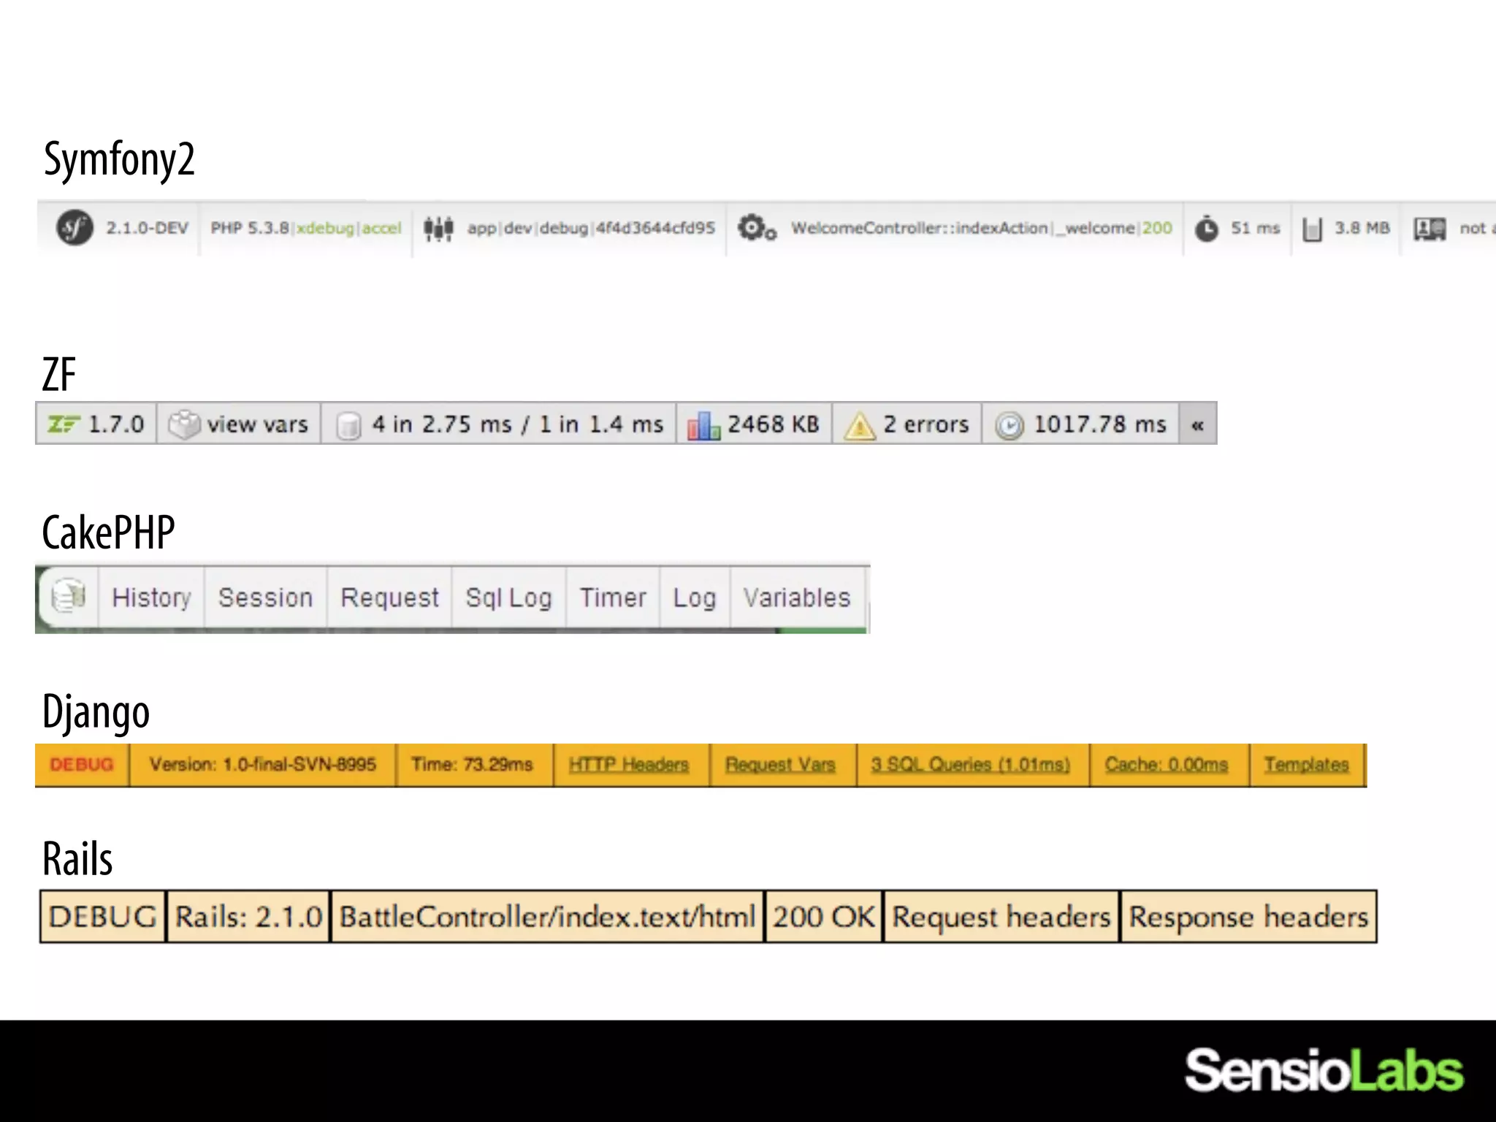This screenshot has height=1122, width=1496.
Task: Click the DEBUG cell in the Rails bar
Action: [x=103, y=917]
